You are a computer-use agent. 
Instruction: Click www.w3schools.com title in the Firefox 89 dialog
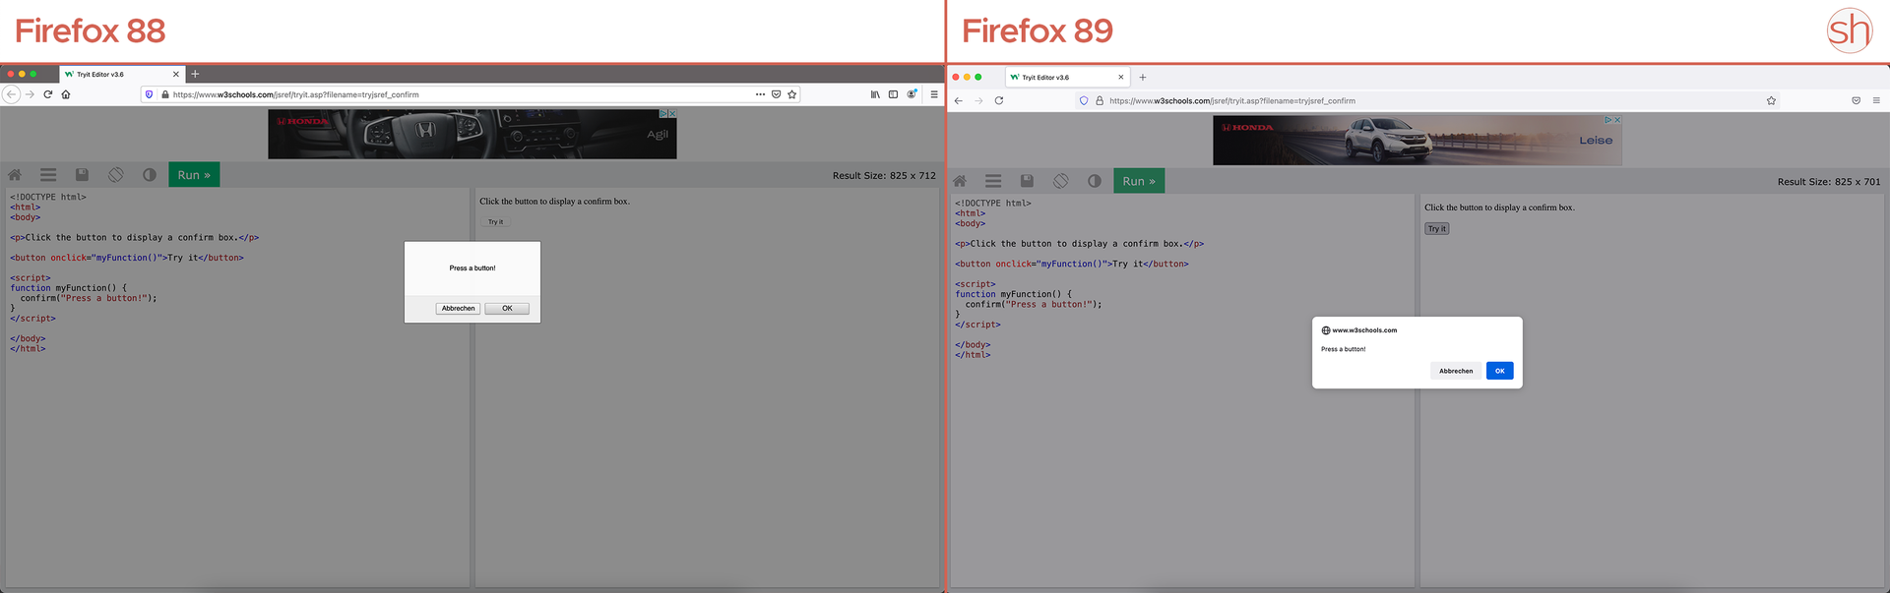click(1364, 330)
